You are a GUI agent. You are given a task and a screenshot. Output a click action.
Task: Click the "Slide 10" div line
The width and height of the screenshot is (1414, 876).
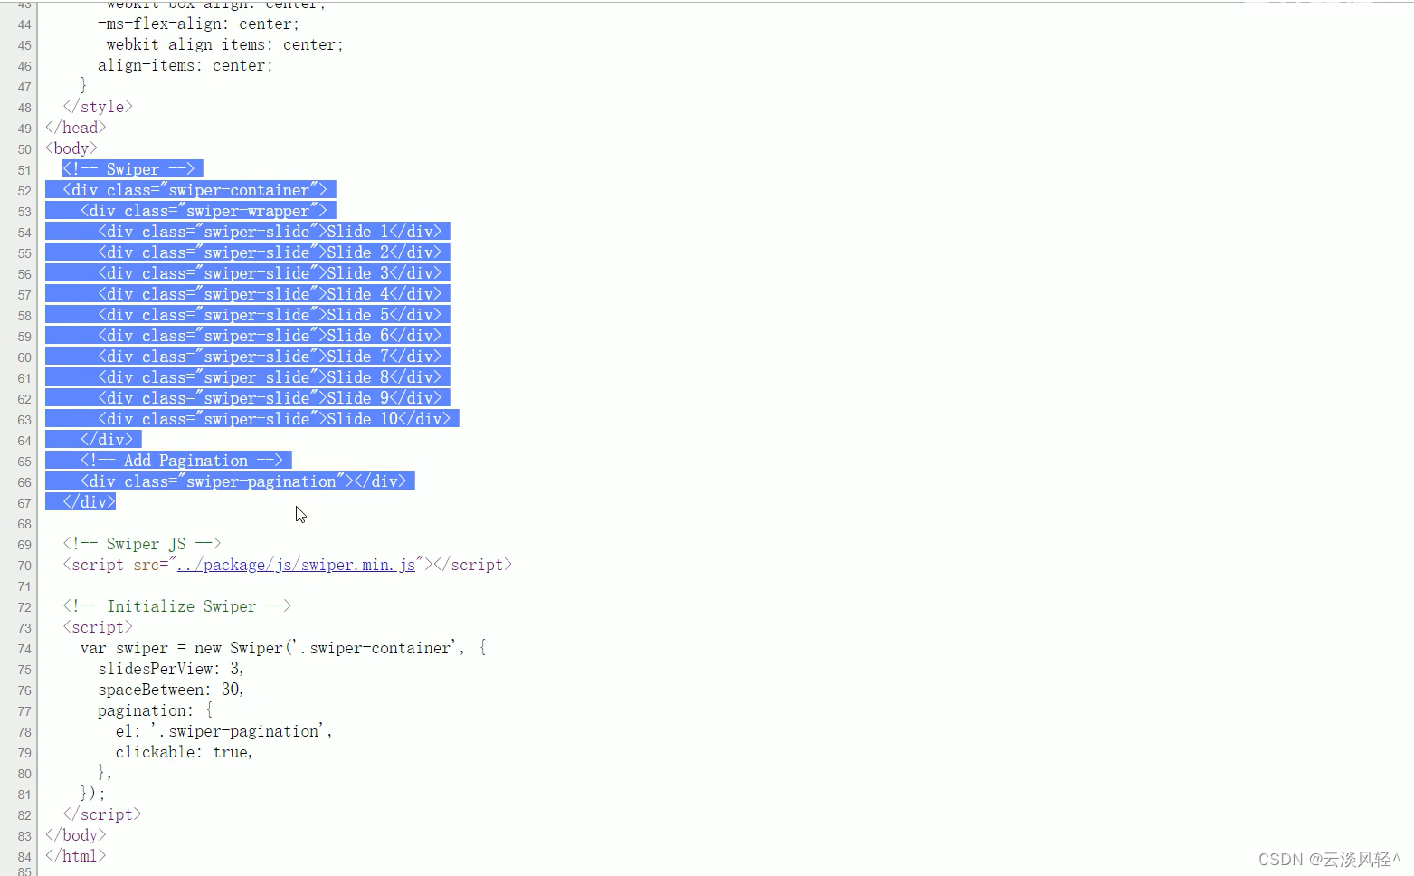coord(274,419)
